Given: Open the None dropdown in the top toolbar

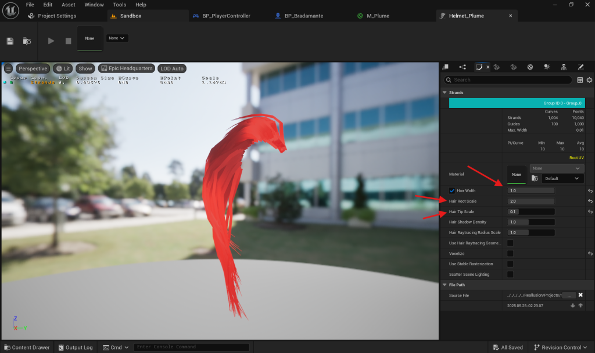Looking at the screenshot, I should point(117,38).
